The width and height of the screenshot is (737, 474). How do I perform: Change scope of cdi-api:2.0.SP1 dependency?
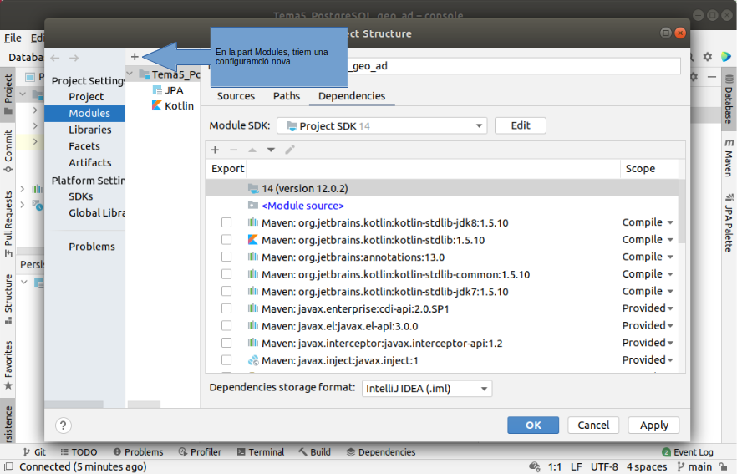[x=648, y=308]
